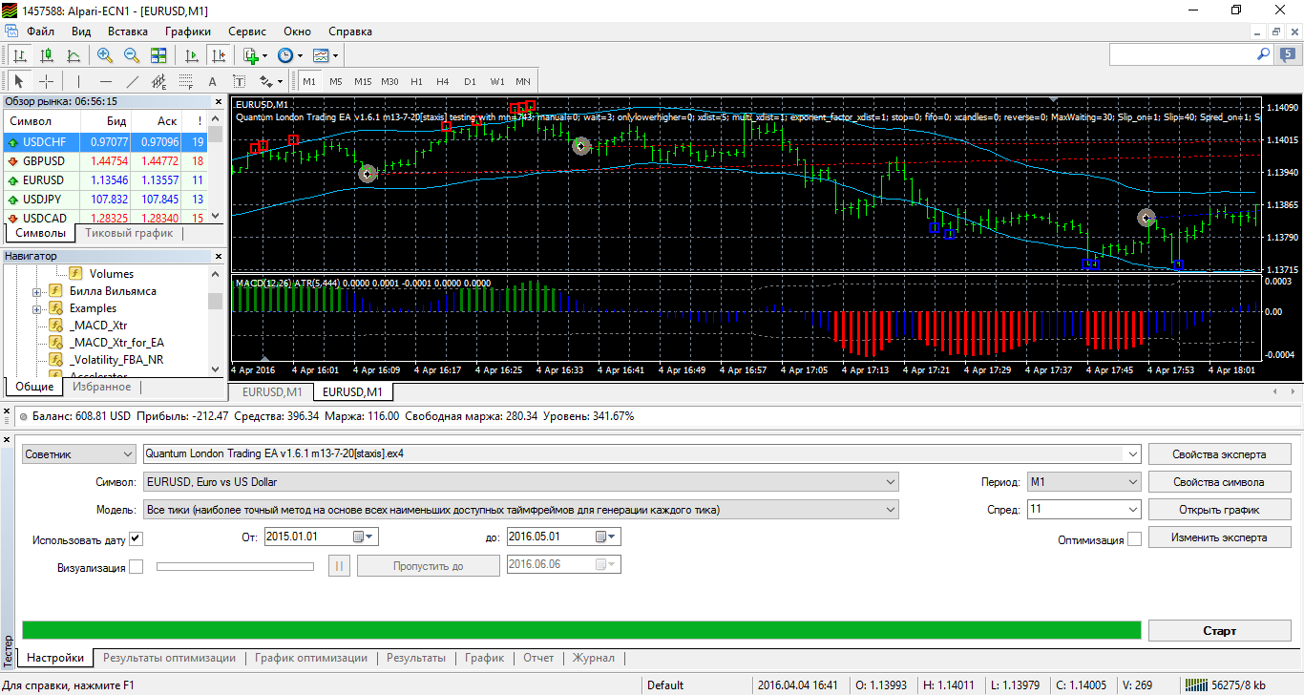This screenshot has width=1304, height=695.
Task: Click the Старт button
Action: (1220, 631)
